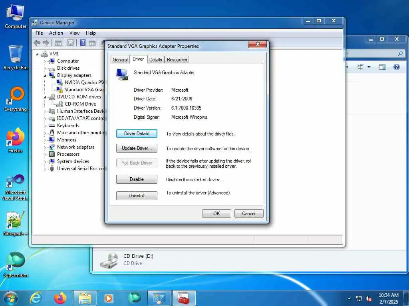Image resolution: width=409 pixels, height=306 pixels.
Task: Open Supermium from the taskbar
Action: click(135, 298)
